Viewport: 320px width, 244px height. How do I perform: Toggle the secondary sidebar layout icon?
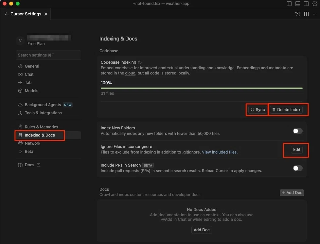pyautogui.click(x=306, y=4)
